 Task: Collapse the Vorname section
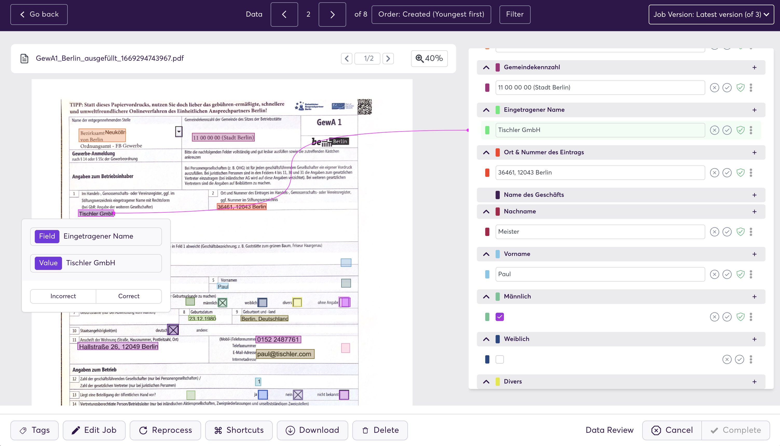coord(486,254)
